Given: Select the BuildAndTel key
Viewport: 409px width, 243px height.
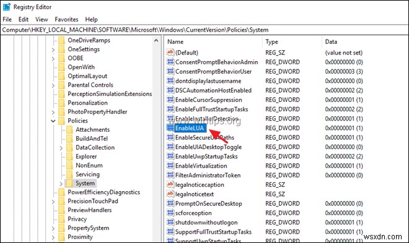Looking at the screenshot, I should [x=92, y=139].
